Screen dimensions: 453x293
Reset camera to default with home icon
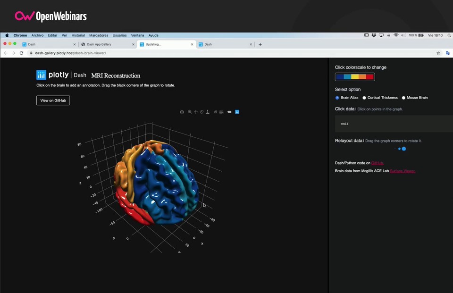[x=216, y=112]
